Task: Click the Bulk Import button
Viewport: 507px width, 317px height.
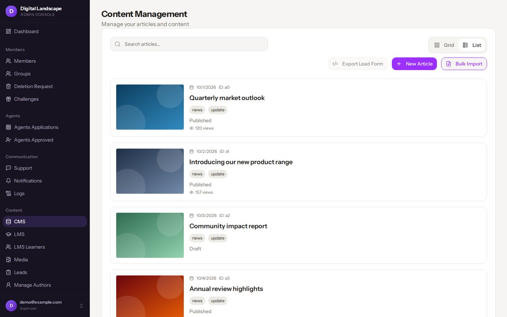Action: click(x=464, y=64)
